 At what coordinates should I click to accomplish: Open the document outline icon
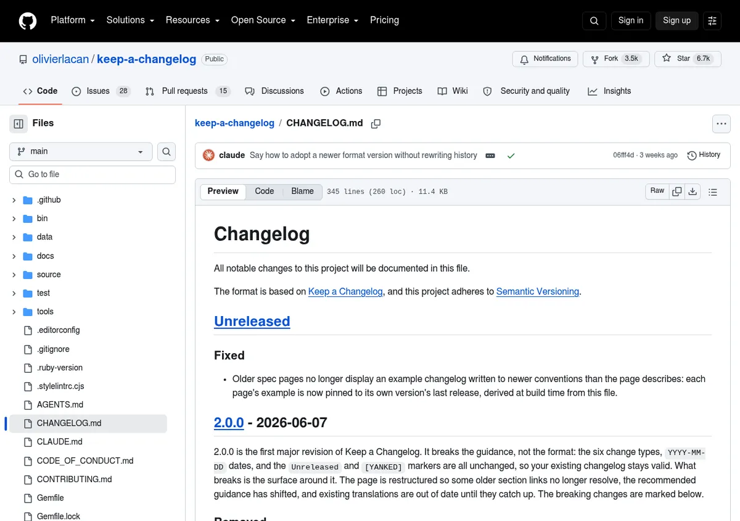(x=713, y=192)
